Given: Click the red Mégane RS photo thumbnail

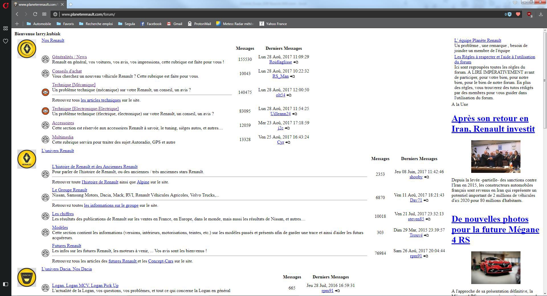Looking at the screenshot, I should coord(495,268).
